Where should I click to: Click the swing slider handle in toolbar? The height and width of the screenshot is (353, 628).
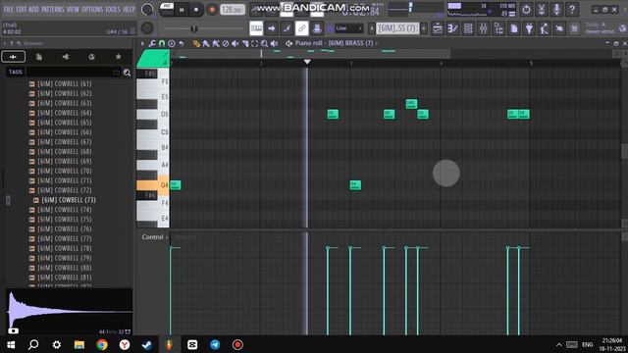click(x=194, y=28)
